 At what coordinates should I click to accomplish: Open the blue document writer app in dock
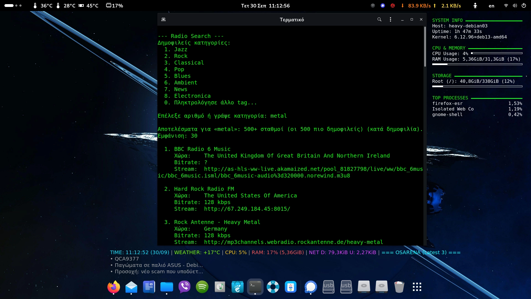149,287
